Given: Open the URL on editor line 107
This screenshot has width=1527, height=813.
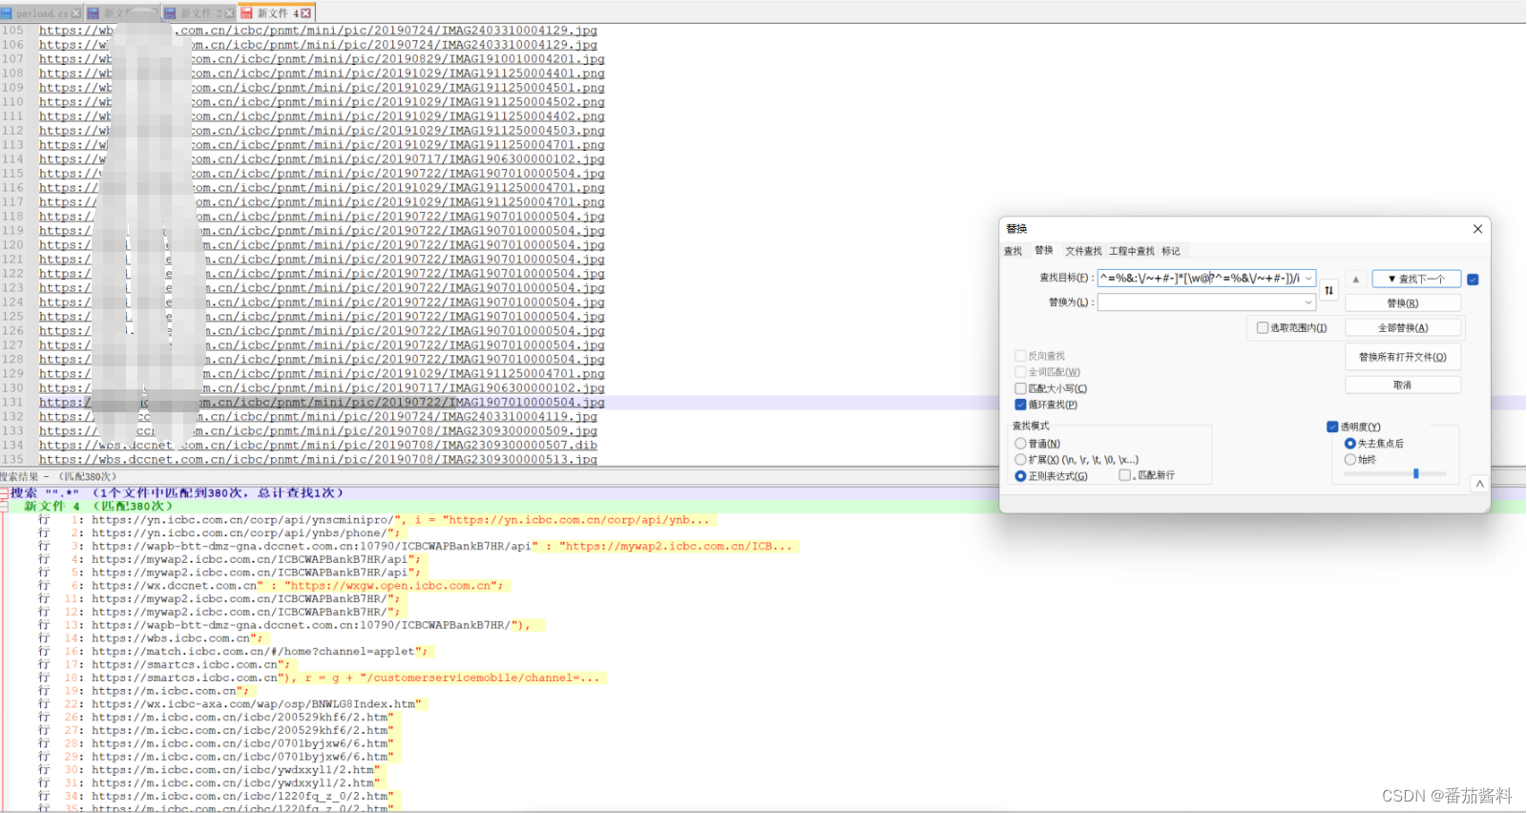Looking at the screenshot, I should (x=322, y=59).
